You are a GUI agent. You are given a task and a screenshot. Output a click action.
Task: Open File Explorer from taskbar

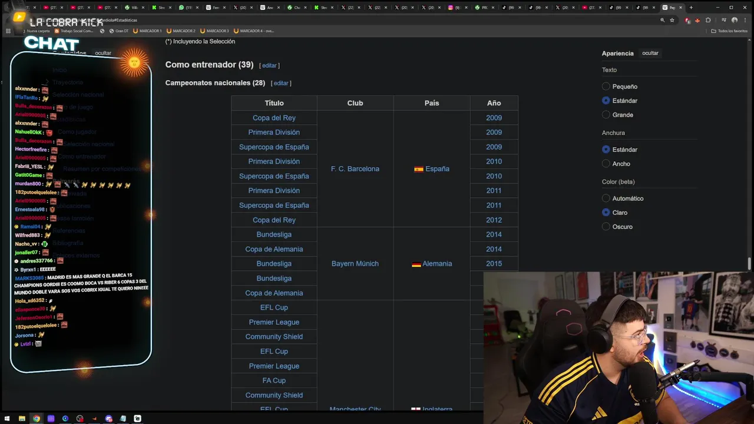pyautogui.click(x=22, y=419)
